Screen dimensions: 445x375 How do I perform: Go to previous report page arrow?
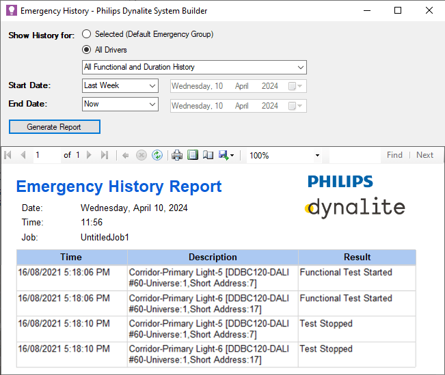[x=23, y=155]
